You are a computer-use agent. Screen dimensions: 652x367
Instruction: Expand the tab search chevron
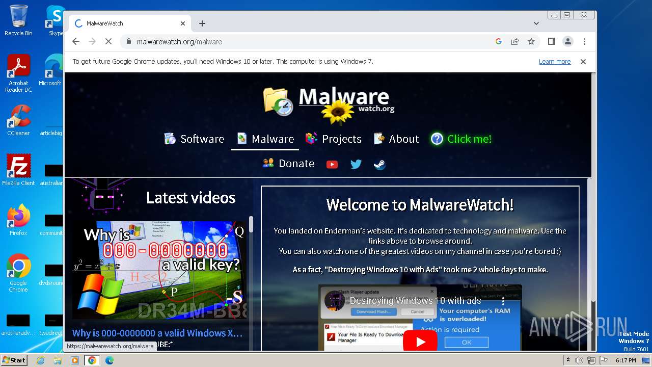coord(536,23)
